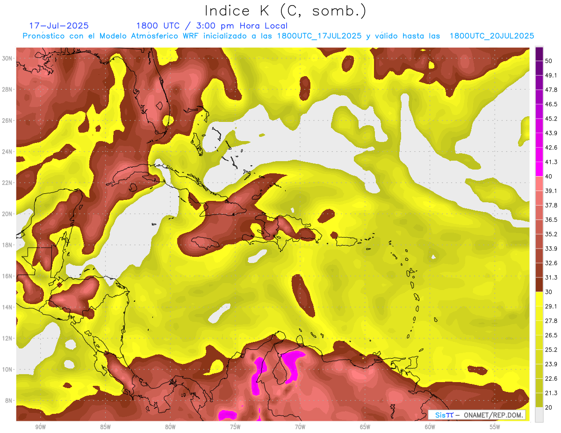Click the 75W longitude axis label

click(235, 427)
